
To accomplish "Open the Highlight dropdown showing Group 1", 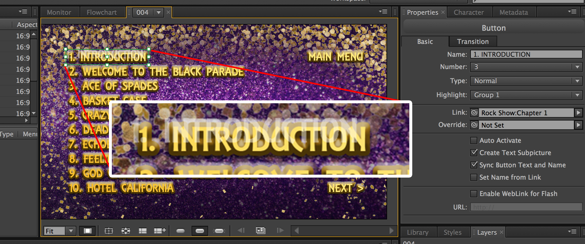I will coord(526,95).
